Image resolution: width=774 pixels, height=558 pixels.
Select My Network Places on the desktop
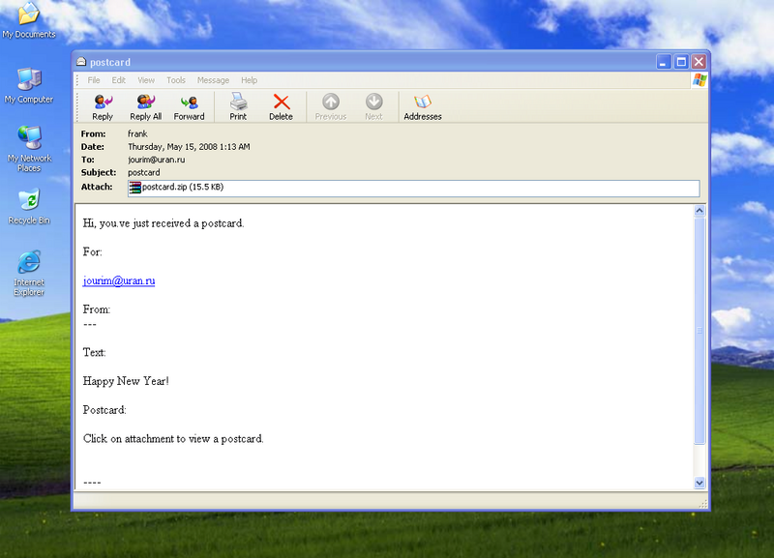tap(29, 137)
